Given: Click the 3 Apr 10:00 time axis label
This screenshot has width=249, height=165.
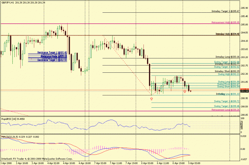Looking at the screenshot, I should [x=22, y=163].
